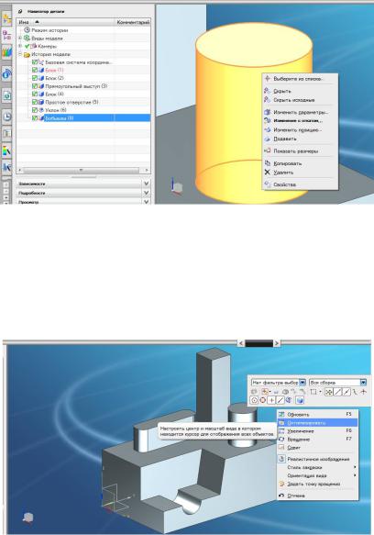Screen dimensions: 374x535
Task: Choose Подавить from the context menu
Action: (x=301, y=139)
